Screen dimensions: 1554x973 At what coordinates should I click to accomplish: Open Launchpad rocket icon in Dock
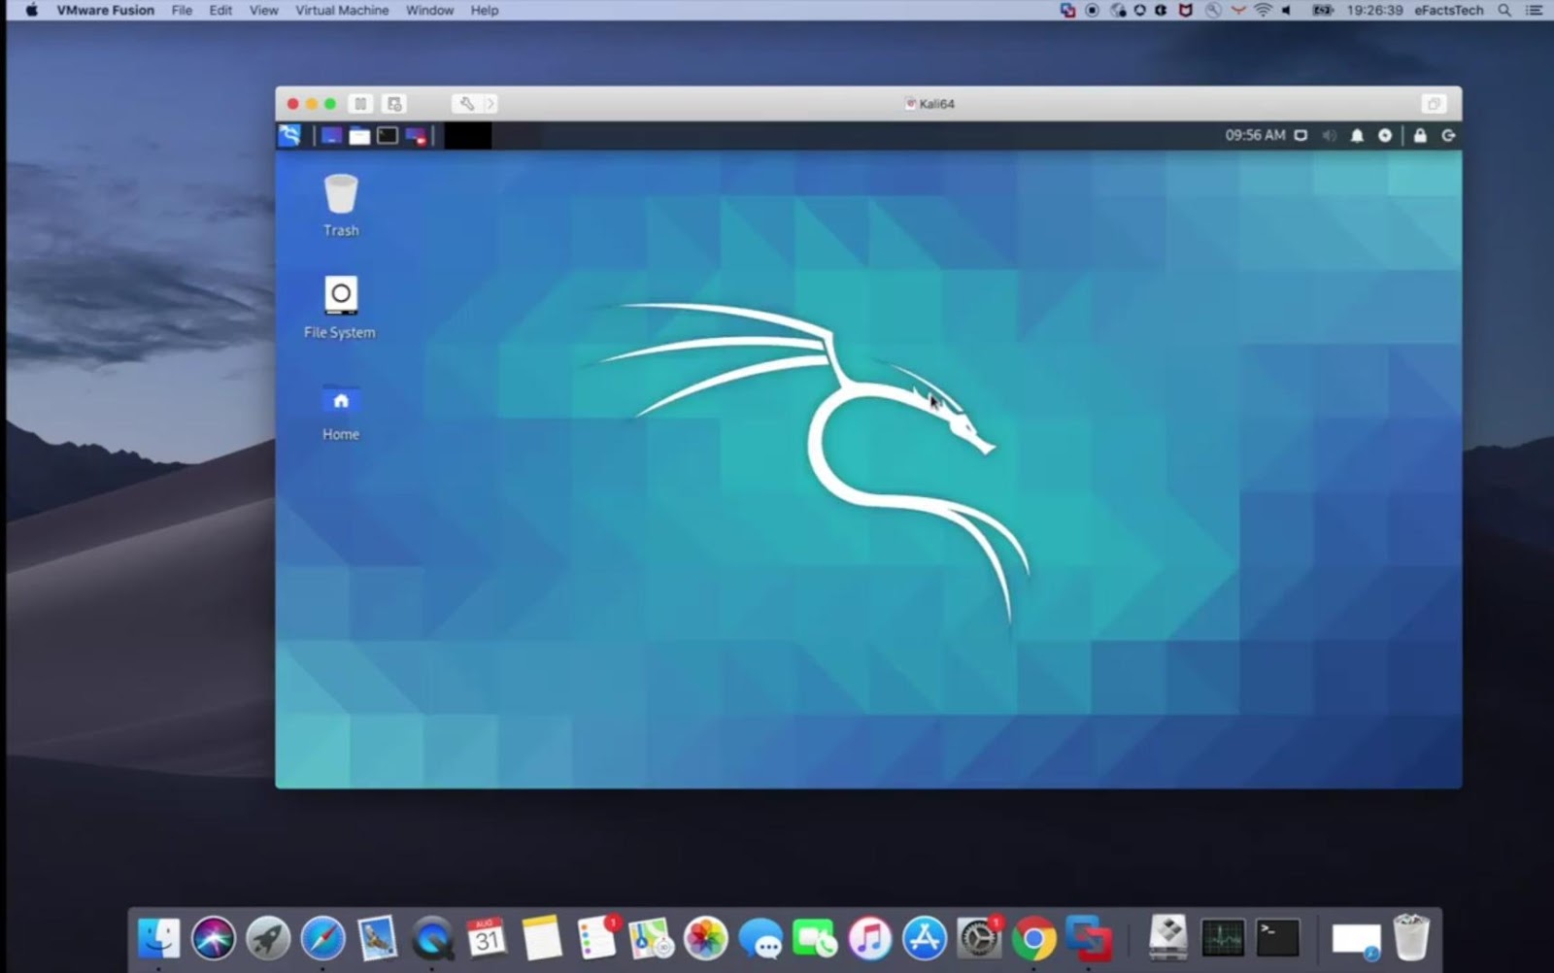coord(268,938)
